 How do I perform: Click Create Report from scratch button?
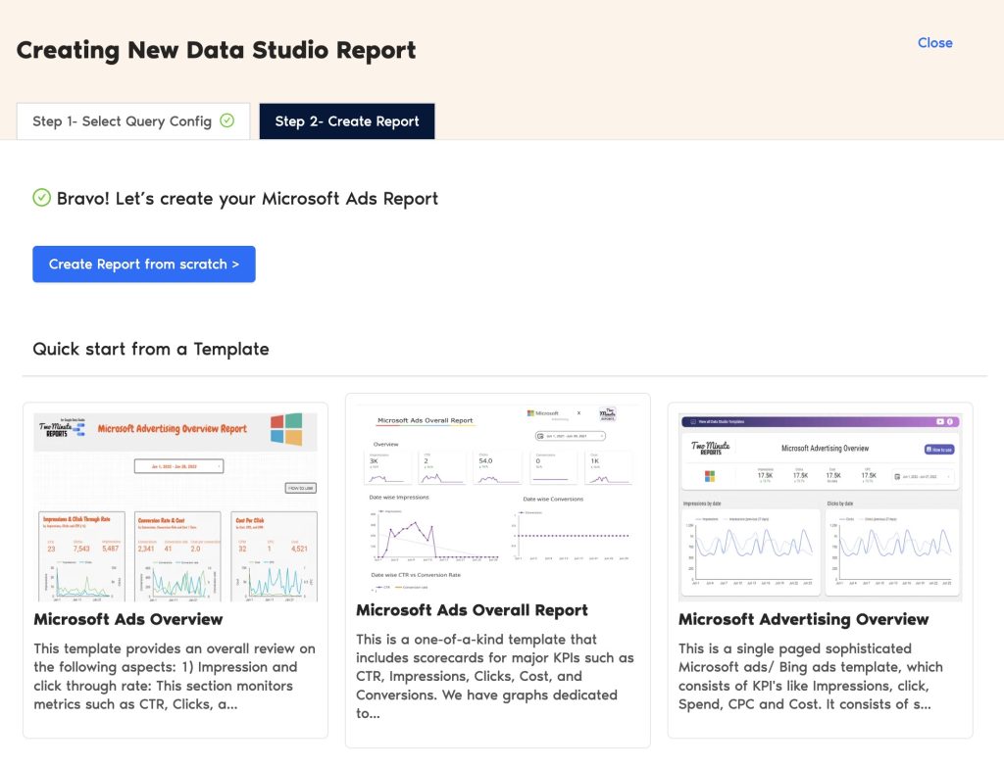(x=144, y=264)
